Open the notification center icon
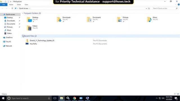 click(x=176, y=98)
